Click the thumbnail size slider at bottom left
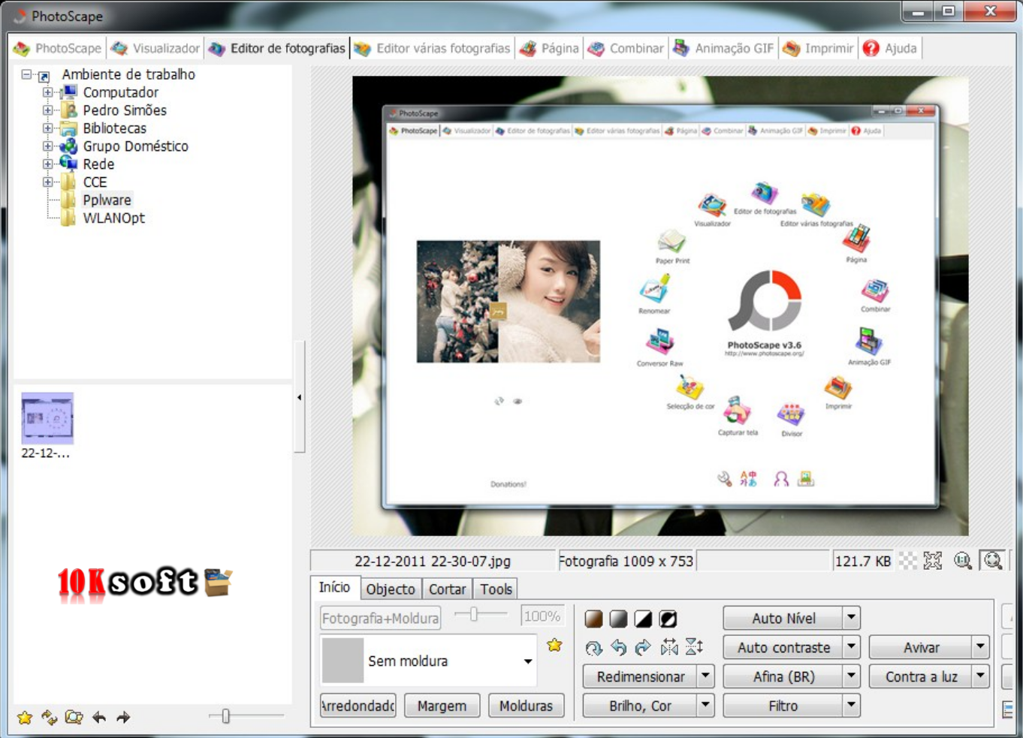 (x=246, y=716)
